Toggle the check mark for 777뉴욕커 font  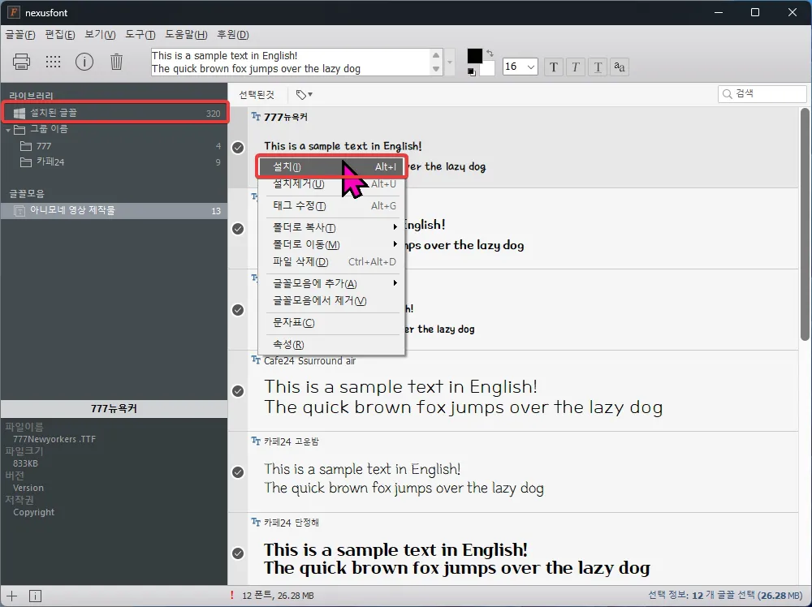pyautogui.click(x=238, y=148)
